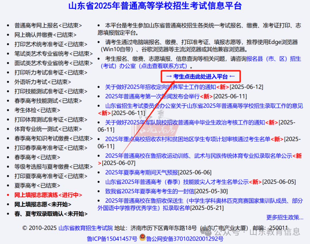Select 笔试类艺术专业省统考<已结束> item
The image size is (310, 244).
point(54,54)
